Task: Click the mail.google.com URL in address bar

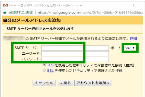Action: (90, 12)
